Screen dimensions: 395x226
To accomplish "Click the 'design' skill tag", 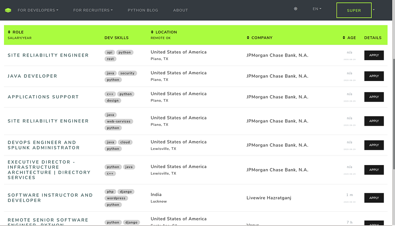I will coord(113,101).
